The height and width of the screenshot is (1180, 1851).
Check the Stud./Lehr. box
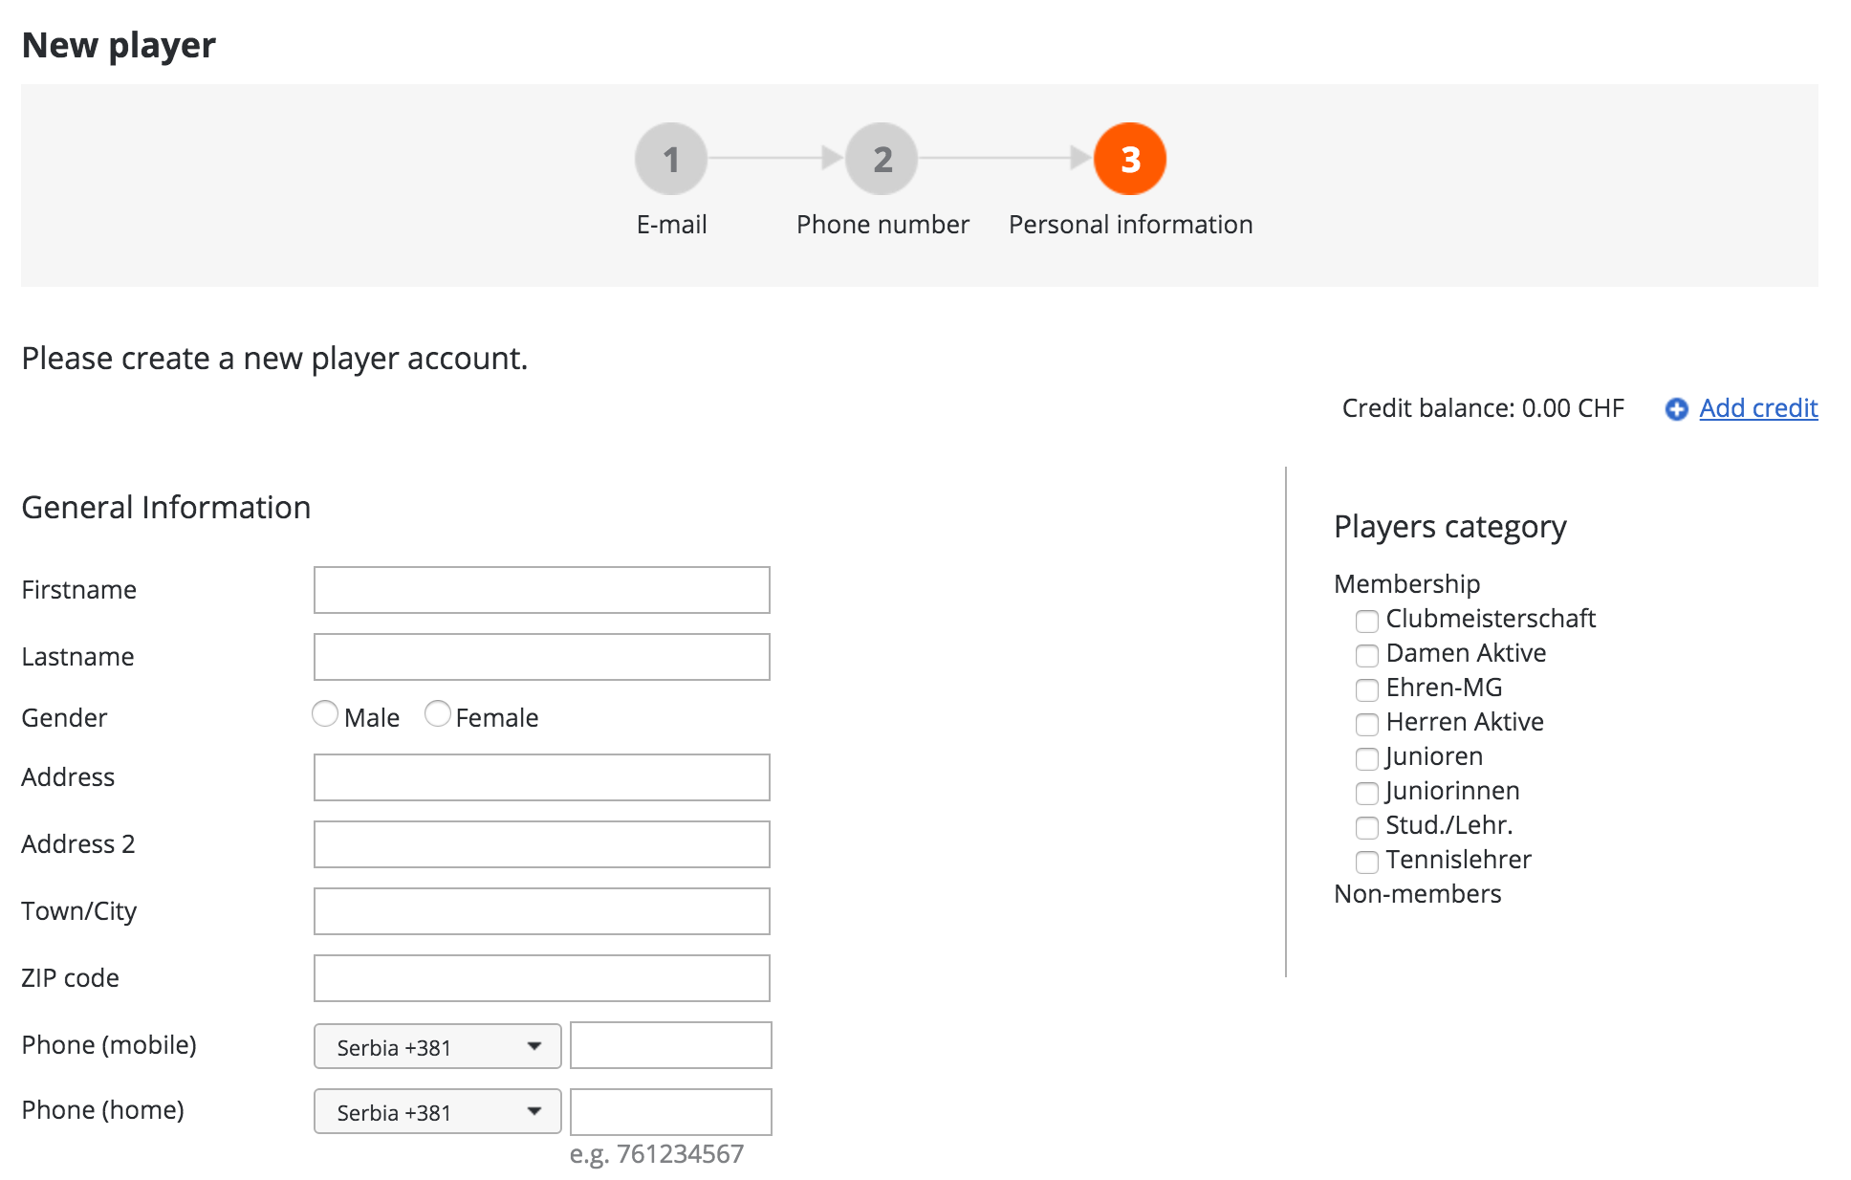(1367, 827)
